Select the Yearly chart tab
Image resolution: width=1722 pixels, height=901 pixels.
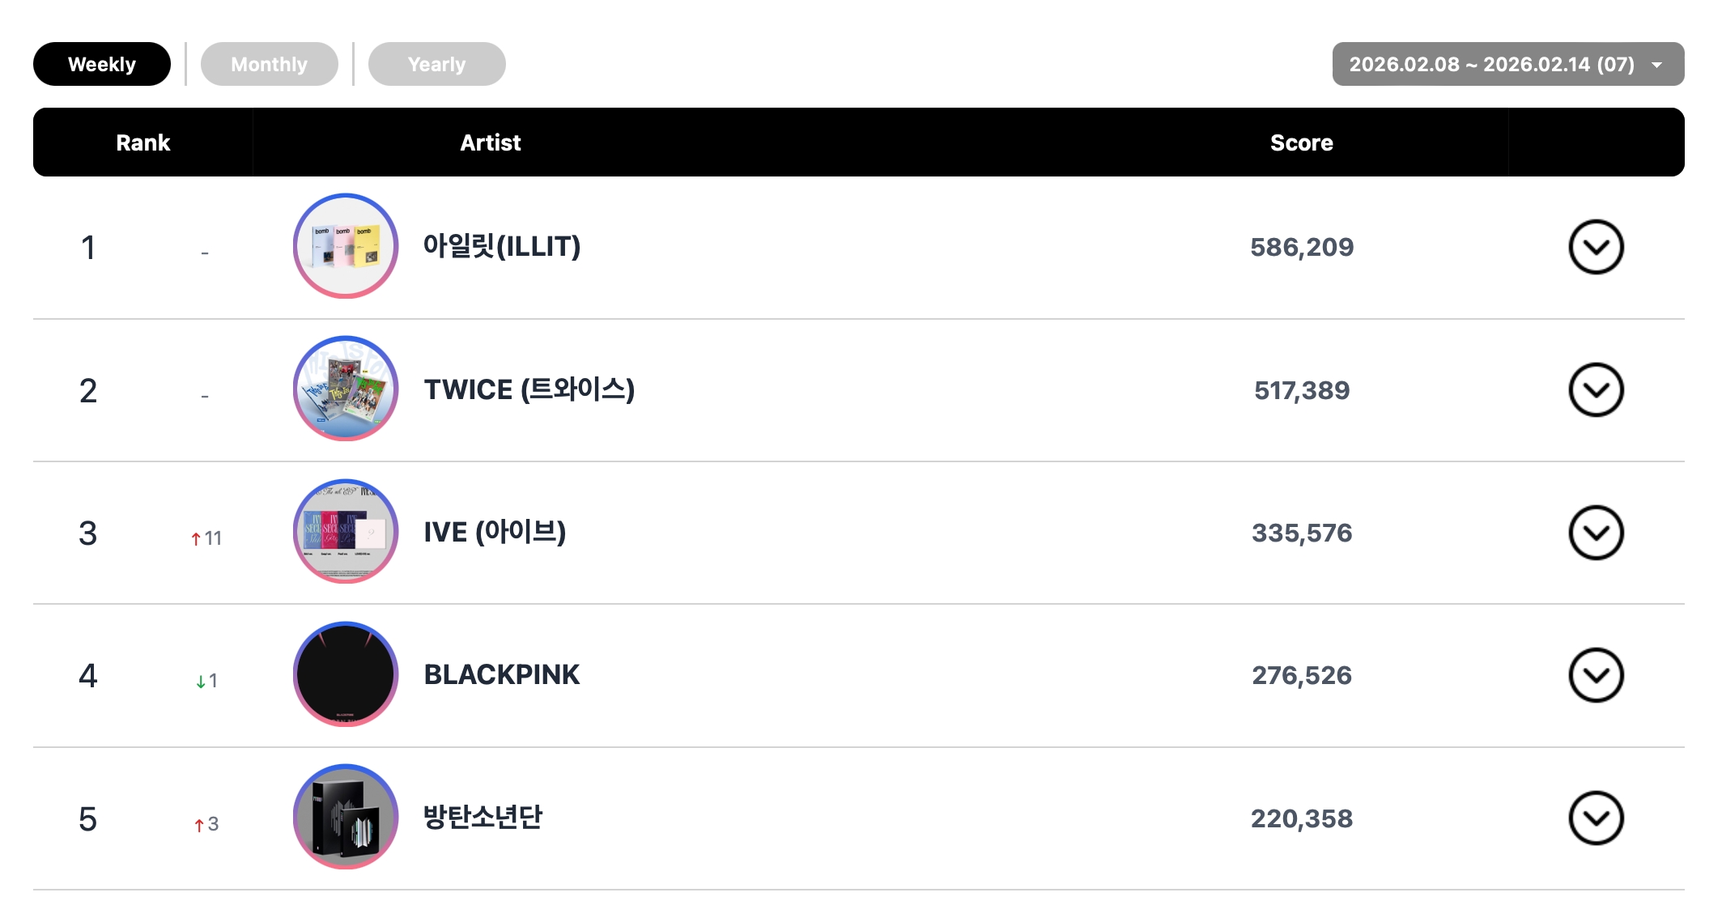click(x=436, y=64)
